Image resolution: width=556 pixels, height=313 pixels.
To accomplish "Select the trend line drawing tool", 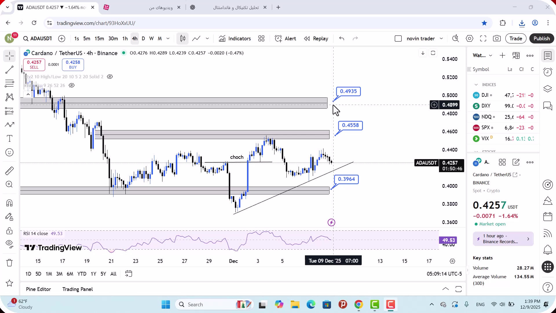I will point(10,70).
